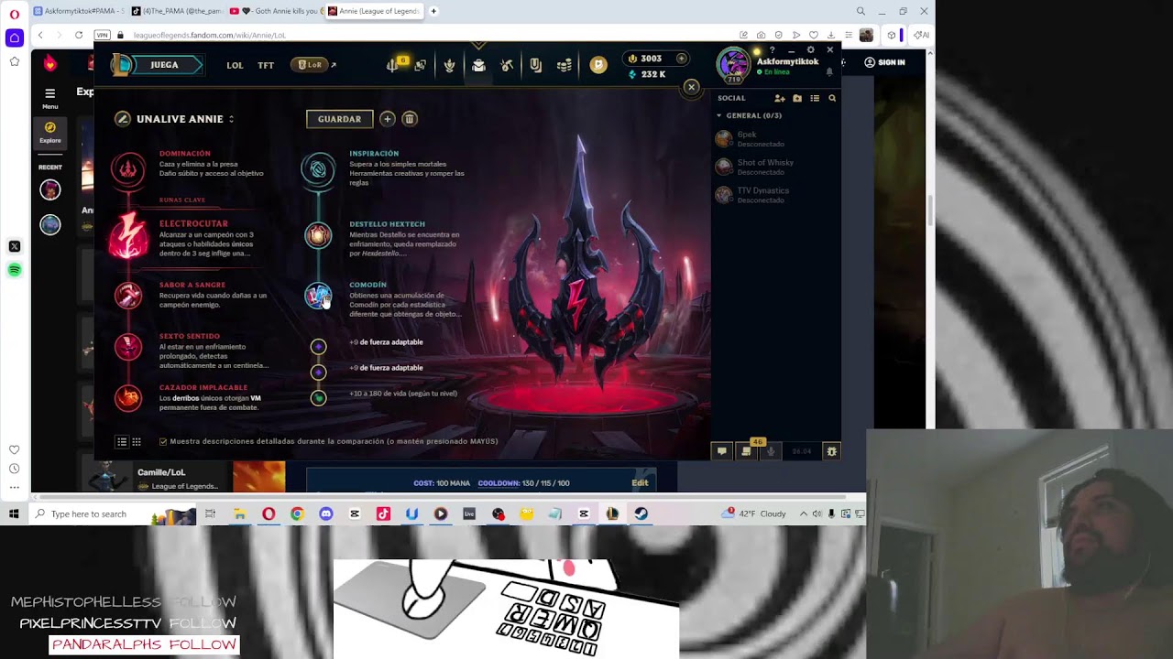Open the Collection tab icon
The height and width of the screenshot is (659, 1173).
click(478, 65)
